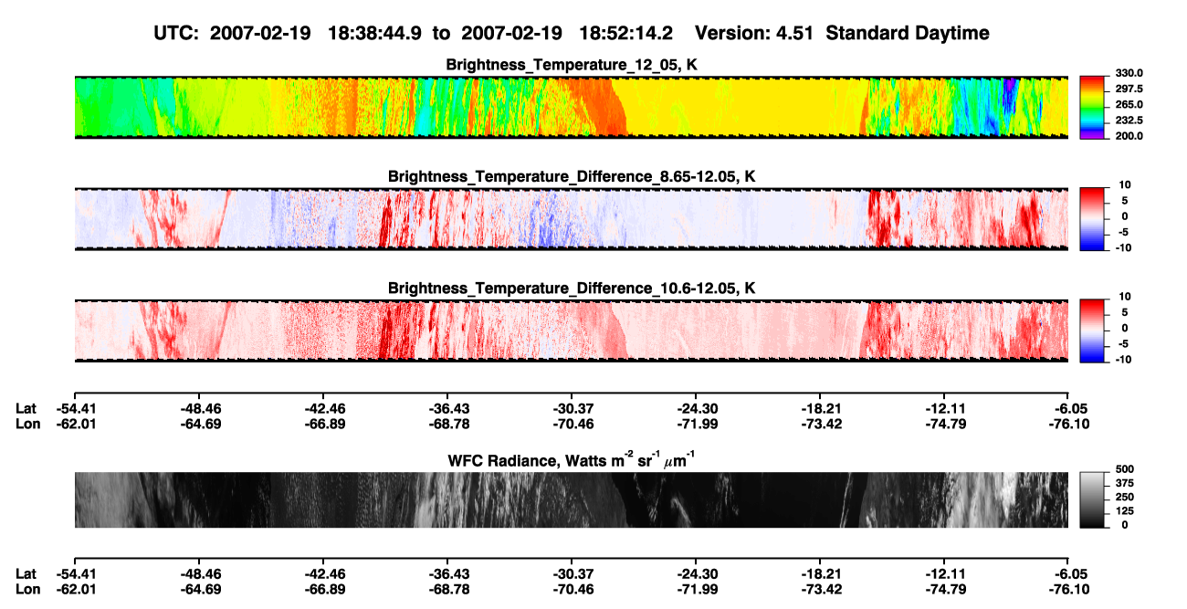The width and height of the screenshot is (1187, 609).
Task: Click the upper axis latitude value -48.46
Action: (200, 407)
